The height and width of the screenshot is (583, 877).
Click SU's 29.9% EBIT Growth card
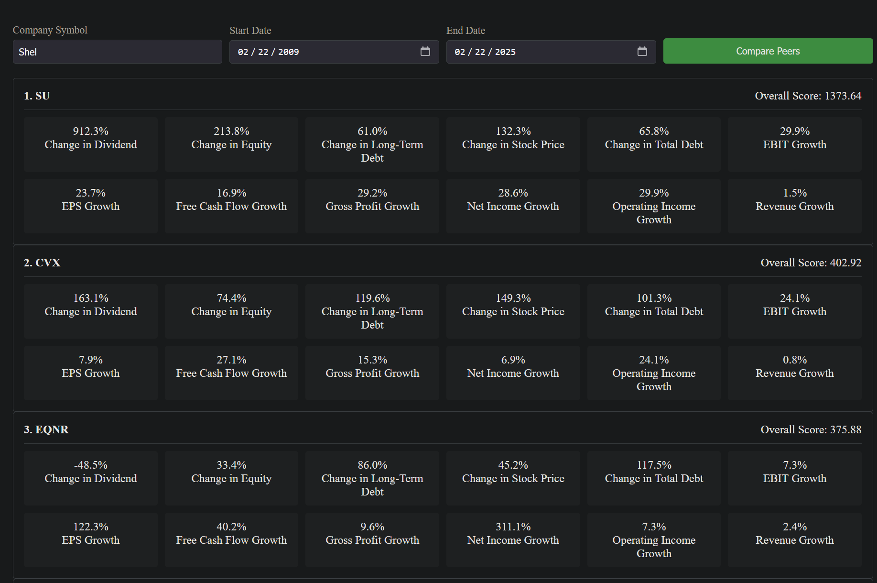[x=795, y=144]
